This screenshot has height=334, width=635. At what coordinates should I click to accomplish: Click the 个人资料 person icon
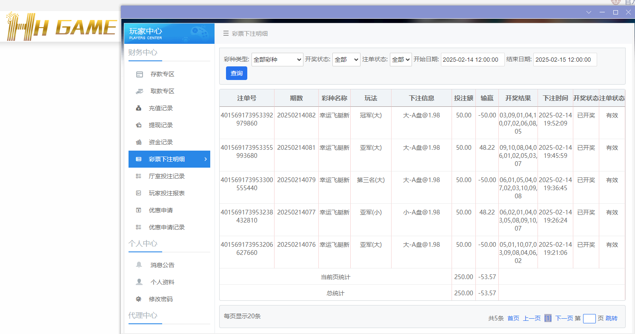tap(139, 282)
